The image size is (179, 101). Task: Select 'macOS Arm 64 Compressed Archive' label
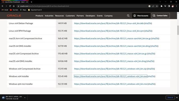pos(25,38)
